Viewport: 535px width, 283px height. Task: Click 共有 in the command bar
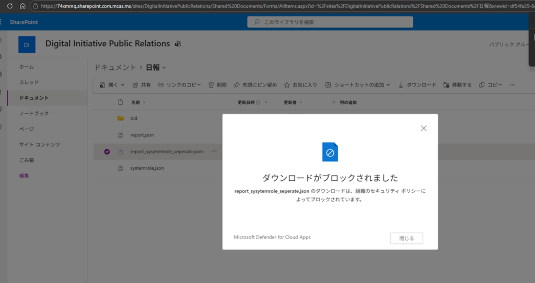click(x=142, y=85)
